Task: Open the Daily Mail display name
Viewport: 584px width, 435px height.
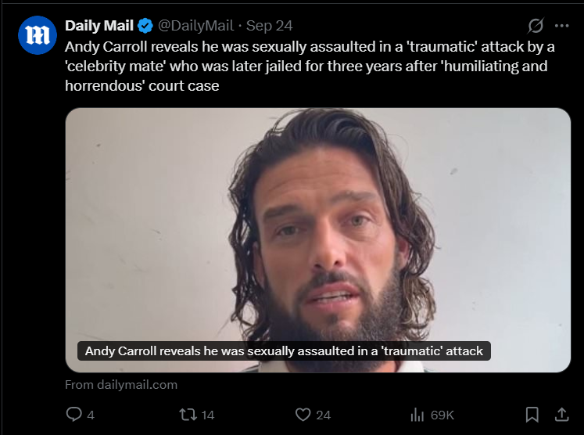Action: (x=99, y=26)
